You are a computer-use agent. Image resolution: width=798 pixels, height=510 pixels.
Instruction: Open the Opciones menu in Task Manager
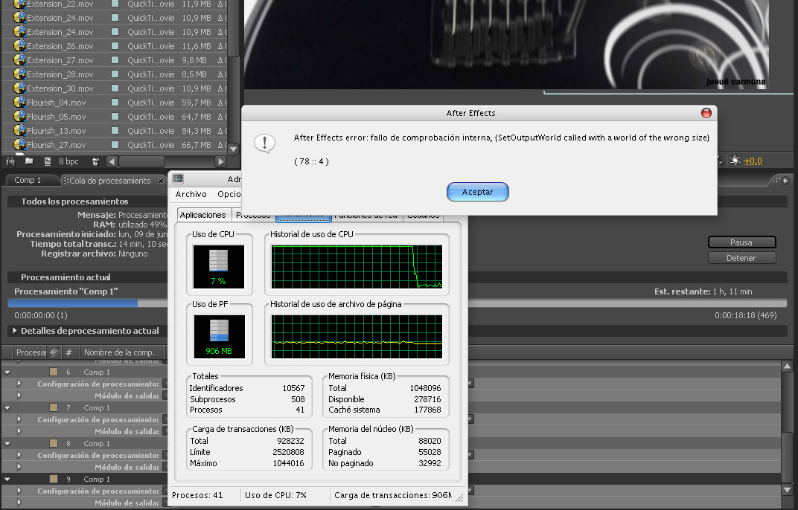229,194
